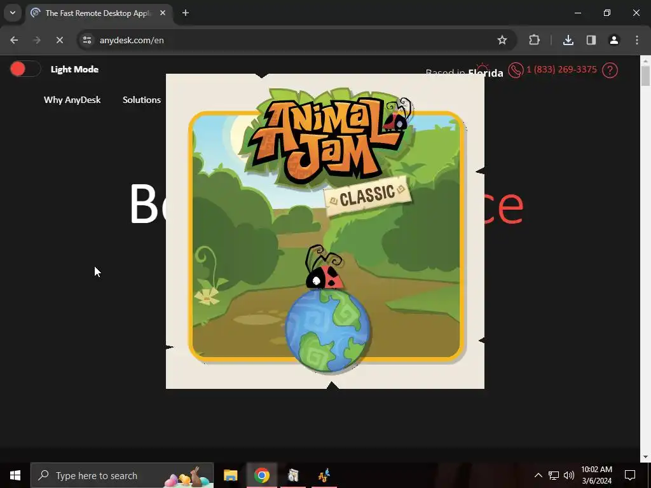This screenshot has width=651, height=488.
Task: Stop loading the page
Action: point(59,40)
